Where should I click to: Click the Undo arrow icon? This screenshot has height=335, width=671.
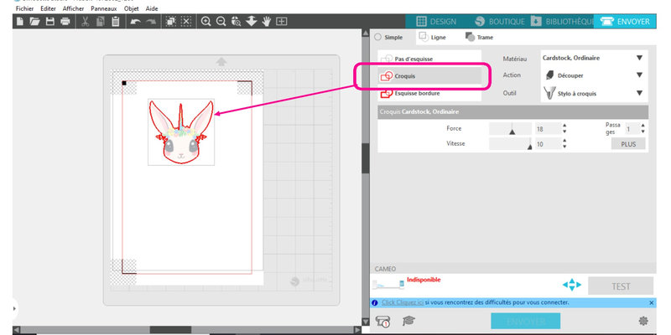pyautogui.click(x=134, y=21)
